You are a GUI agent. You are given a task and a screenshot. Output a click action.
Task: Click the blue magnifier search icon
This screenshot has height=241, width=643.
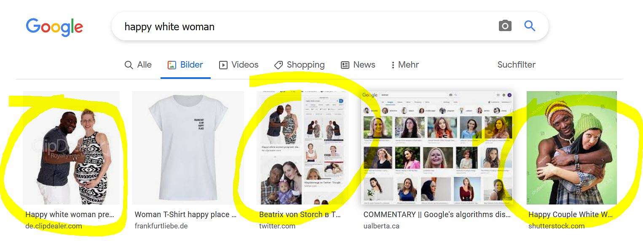[530, 26]
